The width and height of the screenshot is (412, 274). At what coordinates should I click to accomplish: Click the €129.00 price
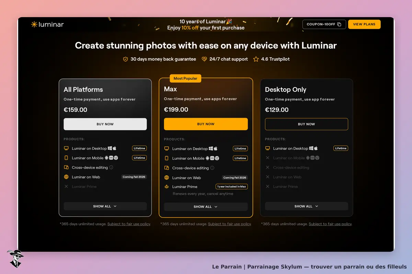pyautogui.click(x=277, y=110)
